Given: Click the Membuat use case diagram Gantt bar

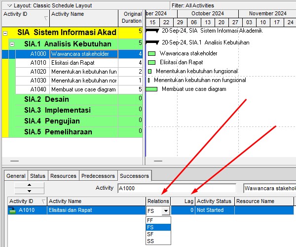Looking at the screenshot, I should (x=151, y=89).
